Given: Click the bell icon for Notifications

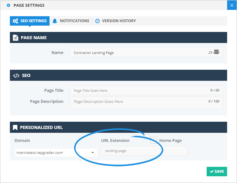Looking at the screenshot, I should click(55, 21).
